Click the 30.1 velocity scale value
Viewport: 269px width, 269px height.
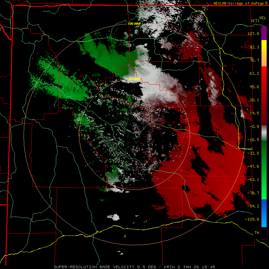(x=254, y=100)
